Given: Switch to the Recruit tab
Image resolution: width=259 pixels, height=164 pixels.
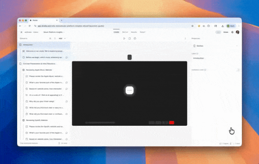Looking at the screenshot, I should click(125, 32).
